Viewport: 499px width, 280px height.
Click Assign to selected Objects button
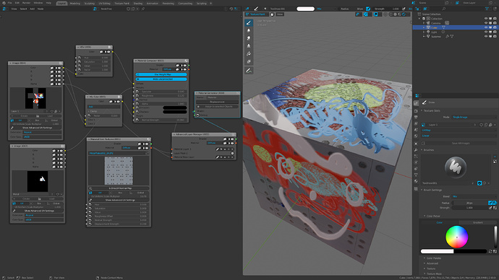218,106
